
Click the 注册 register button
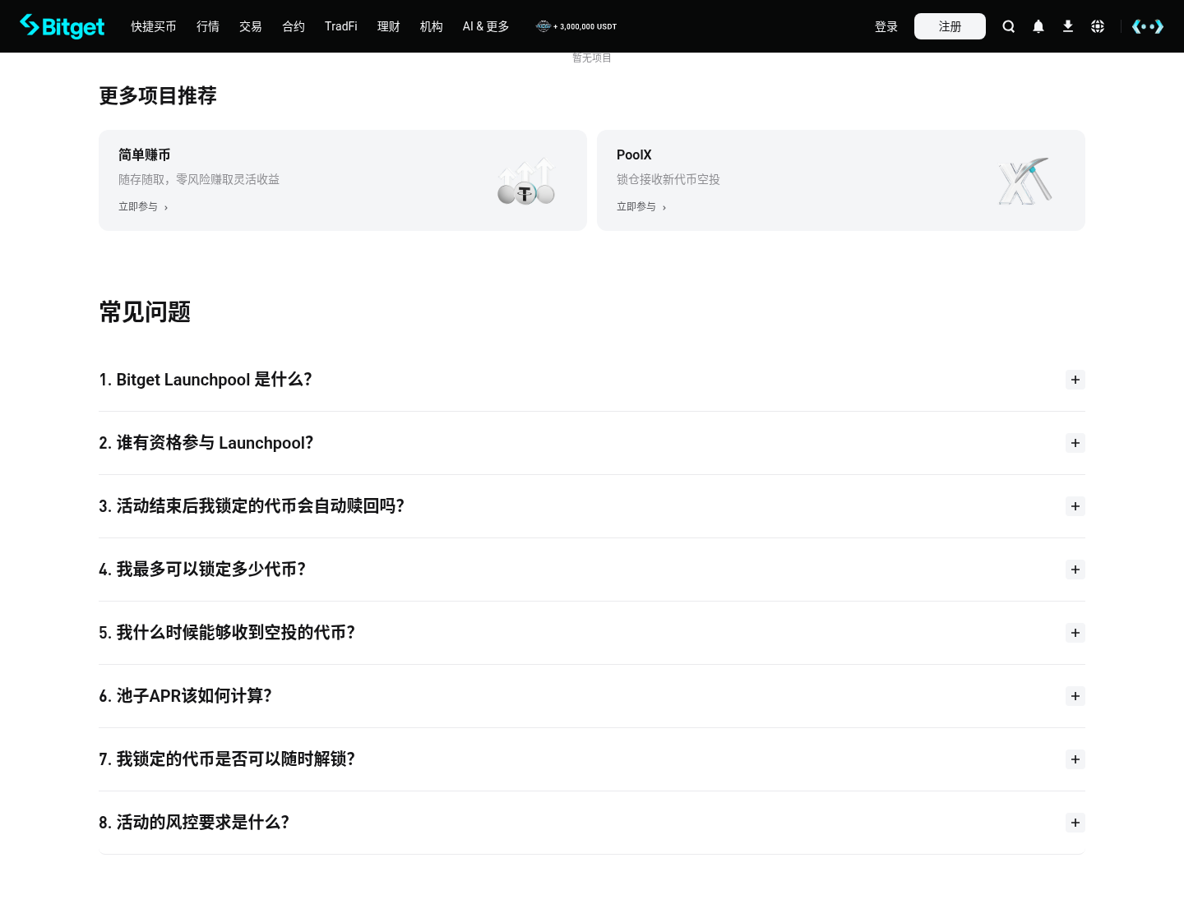tap(950, 26)
